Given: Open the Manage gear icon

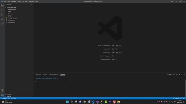Looking at the screenshot, I should point(2,95).
